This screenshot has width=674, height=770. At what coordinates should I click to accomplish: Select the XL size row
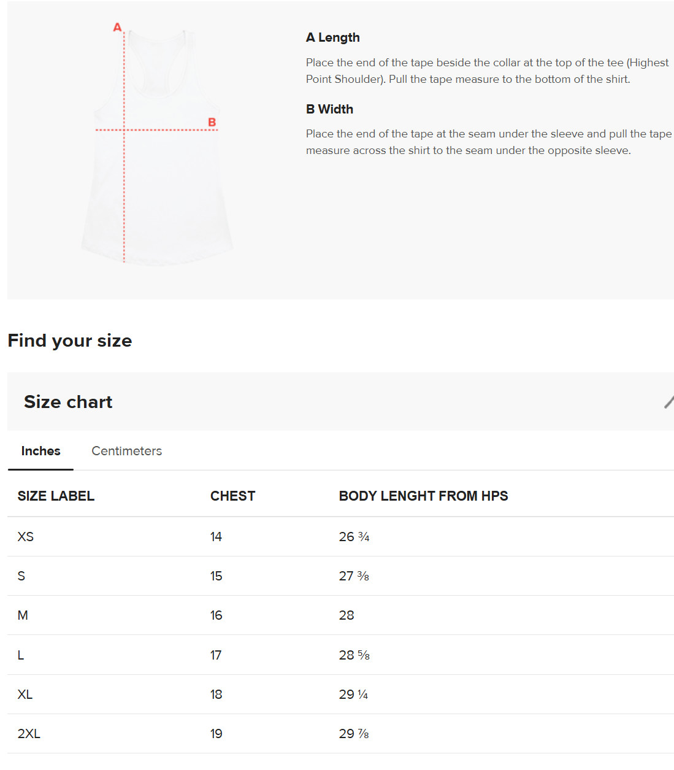click(x=340, y=695)
